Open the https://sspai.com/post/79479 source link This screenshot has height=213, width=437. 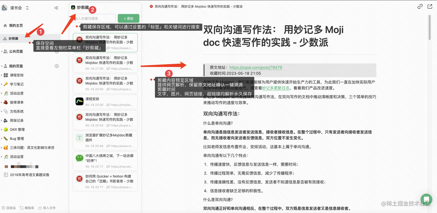tap(256, 68)
